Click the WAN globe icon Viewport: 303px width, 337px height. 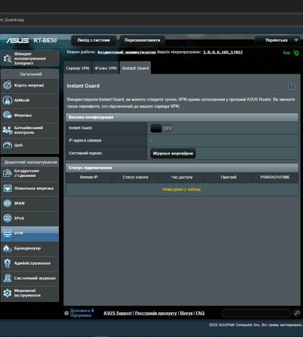click(7, 203)
